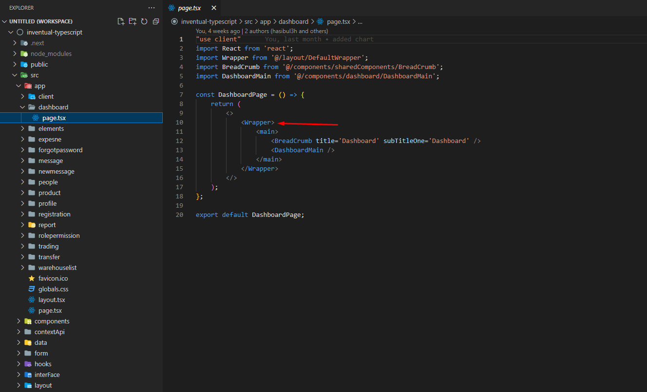647x392 pixels.
Task: Collapse all folders with the collapse icon
Action: (x=156, y=21)
